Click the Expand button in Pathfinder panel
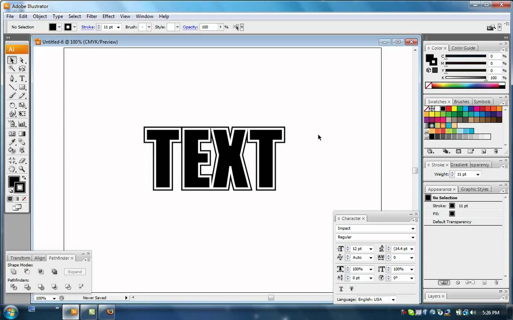 [75, 272]
